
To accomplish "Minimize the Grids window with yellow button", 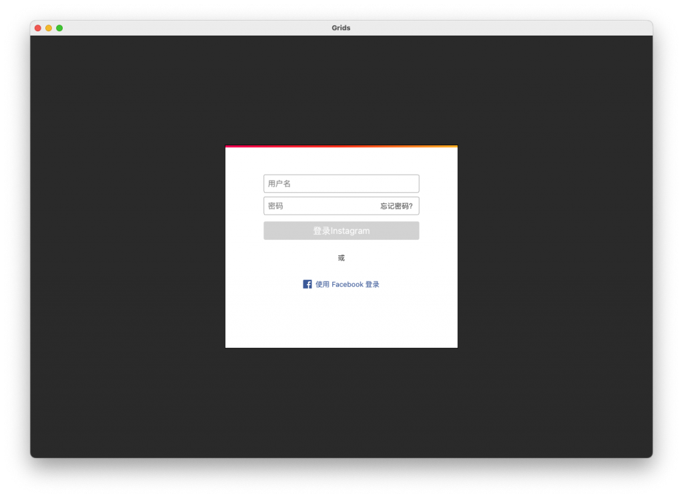I will (x=49, y=28).
